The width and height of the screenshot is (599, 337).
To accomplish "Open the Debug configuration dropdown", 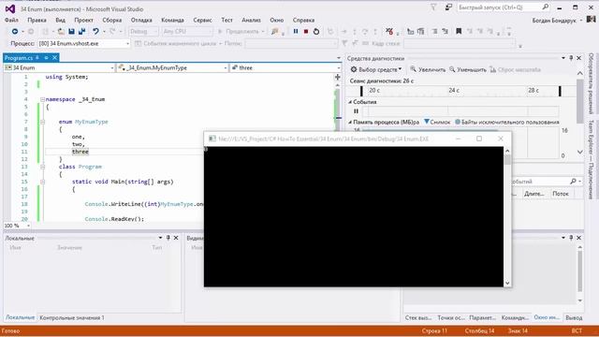I will click(143, 31).
